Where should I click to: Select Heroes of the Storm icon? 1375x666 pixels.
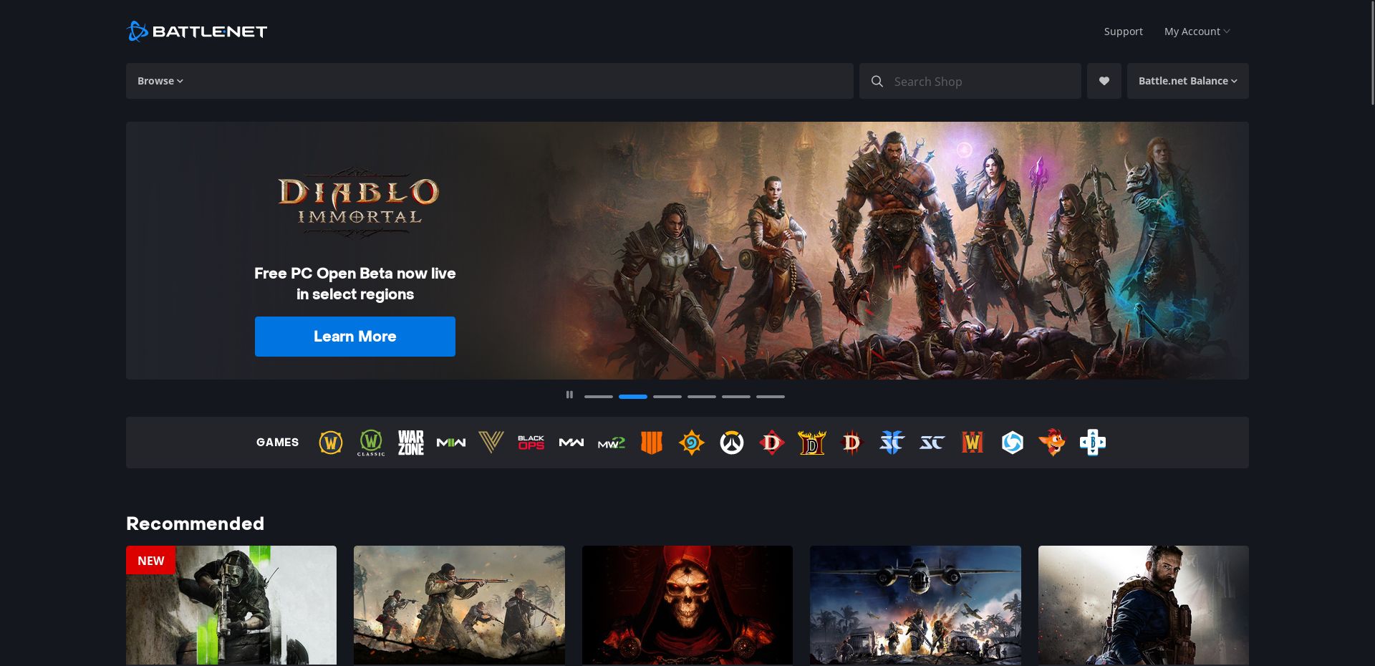tap(1013, 443)
